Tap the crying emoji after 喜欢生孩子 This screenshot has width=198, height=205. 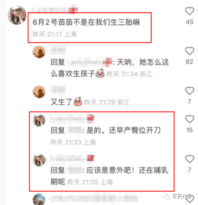[100, 73]
